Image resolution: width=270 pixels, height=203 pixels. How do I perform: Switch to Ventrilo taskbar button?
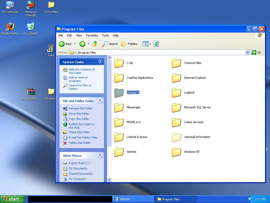[133, 199]
